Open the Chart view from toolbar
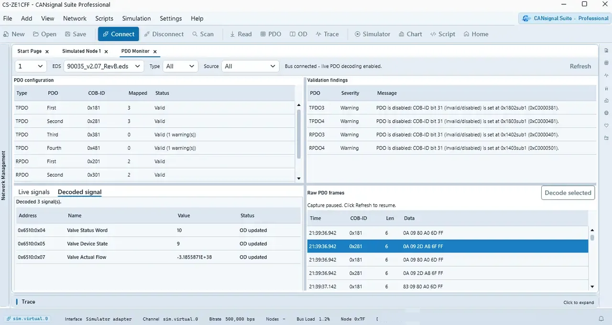Image resolution: width=612 pixels, height=325 pixels. (410, 34)
